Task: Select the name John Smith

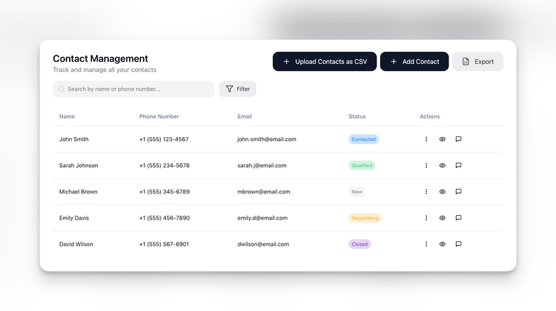Action: pyautogui.click(x=74, y=139)
